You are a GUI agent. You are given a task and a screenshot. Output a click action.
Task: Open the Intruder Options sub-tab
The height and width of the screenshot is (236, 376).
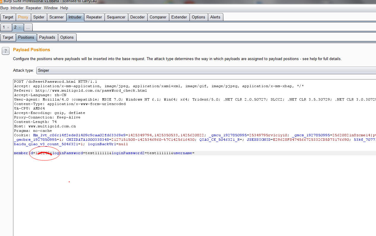pyautogui.click(x=67, y=37)
